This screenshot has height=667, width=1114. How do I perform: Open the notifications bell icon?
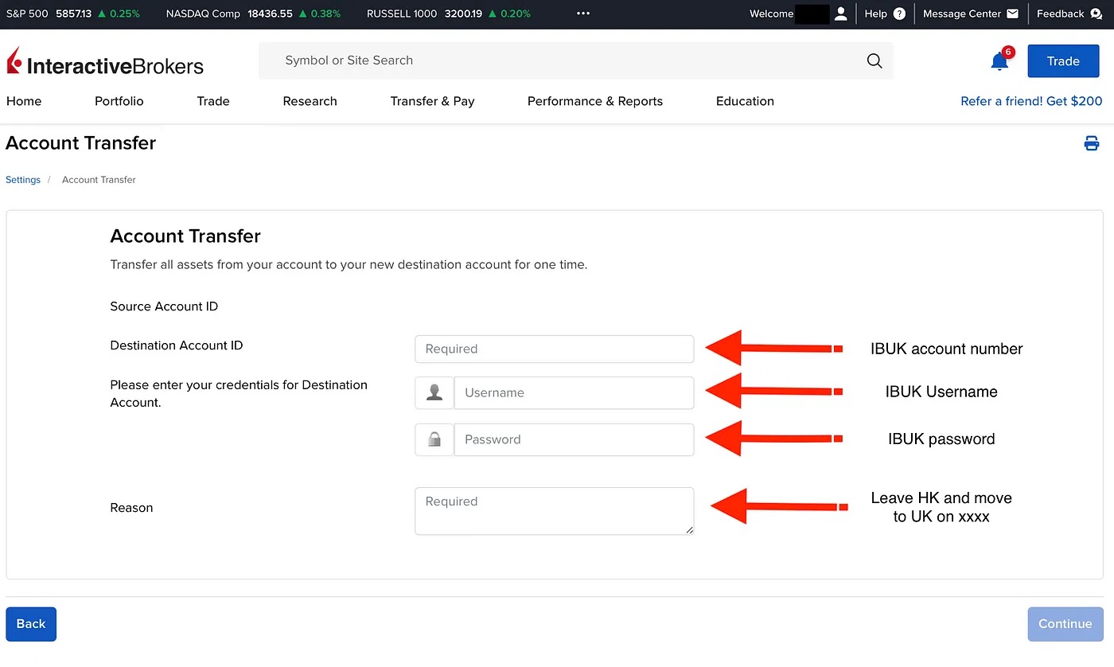[x=999, y=61]
